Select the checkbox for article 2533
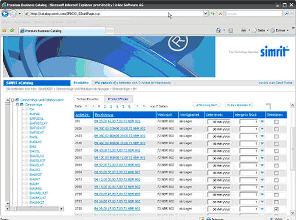The width and height of the screenshot is (296, 220). point(276,137)
